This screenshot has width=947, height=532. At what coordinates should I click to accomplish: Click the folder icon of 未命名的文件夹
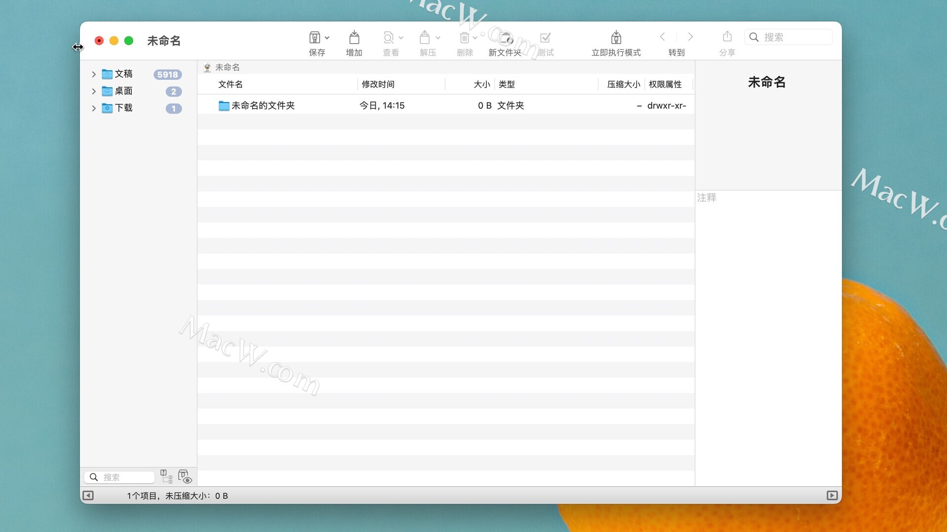point(224,105)
